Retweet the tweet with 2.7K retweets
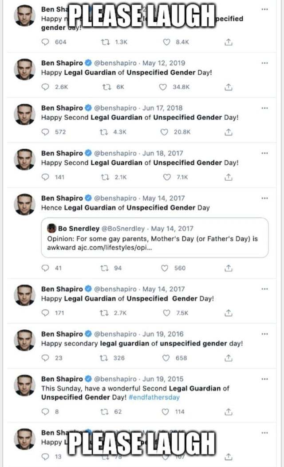The width and height of the screenshot is (284, 467). 106,313
